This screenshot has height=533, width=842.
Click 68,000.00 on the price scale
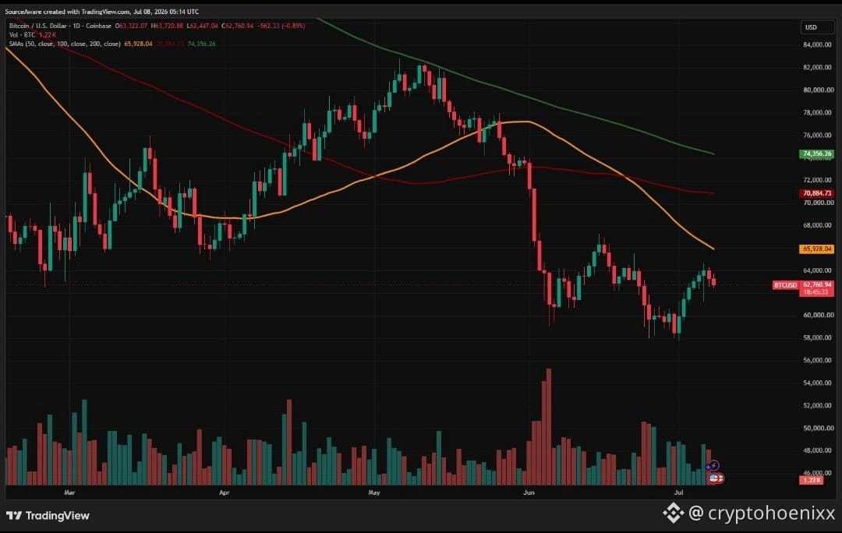819,225
